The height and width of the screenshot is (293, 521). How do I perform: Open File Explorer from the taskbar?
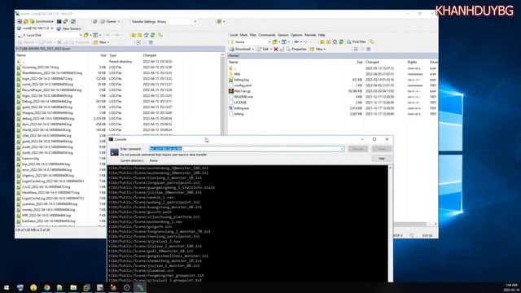click(73, 287)
